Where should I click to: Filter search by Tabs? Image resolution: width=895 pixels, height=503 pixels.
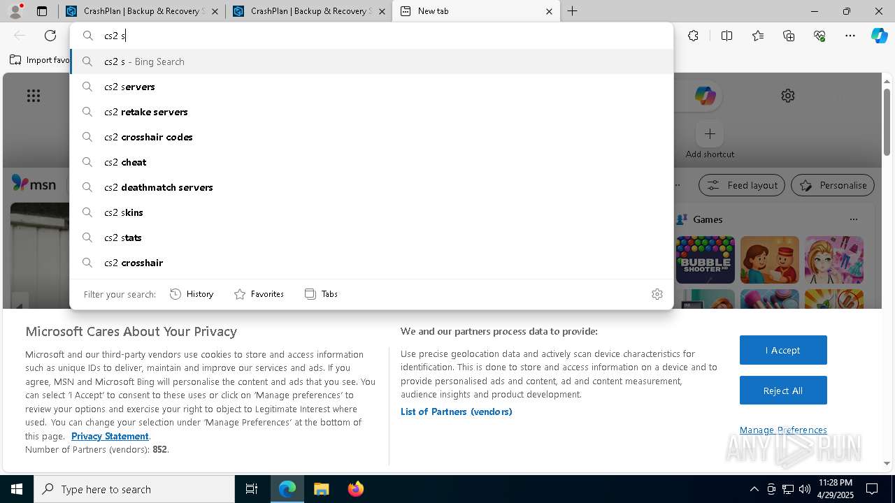point(321,294)
